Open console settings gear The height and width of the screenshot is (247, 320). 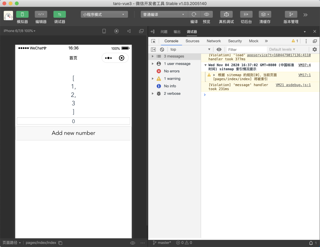coord(315,49)
